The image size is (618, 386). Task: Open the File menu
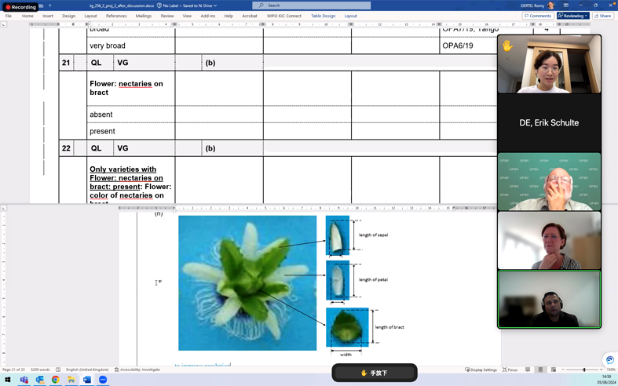coord(9,16)
